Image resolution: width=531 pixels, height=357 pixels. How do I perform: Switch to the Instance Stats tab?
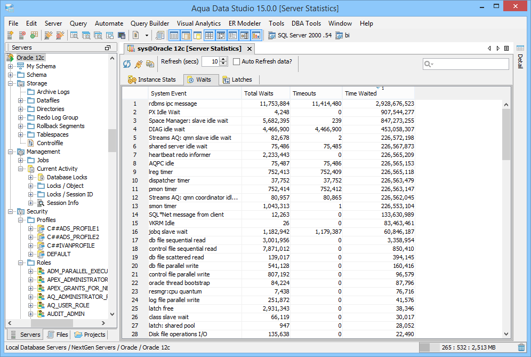[152, 80]
